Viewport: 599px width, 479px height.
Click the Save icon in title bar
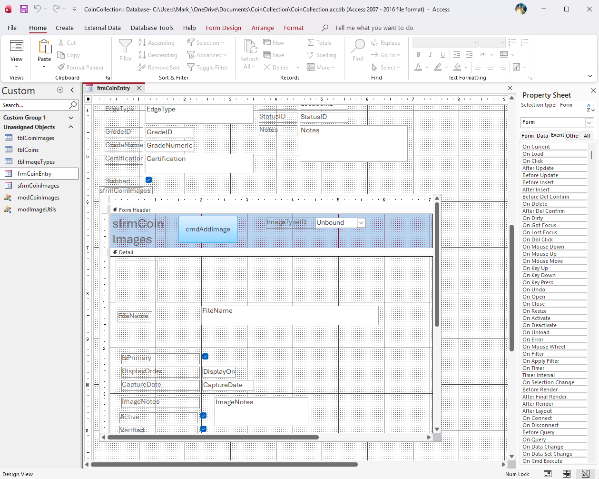[23, 9]
